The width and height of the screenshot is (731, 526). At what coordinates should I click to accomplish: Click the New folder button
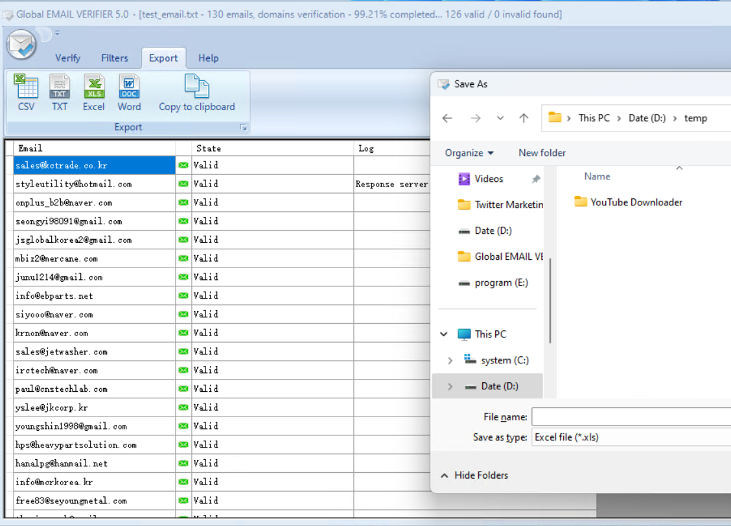tap(542, 153)
